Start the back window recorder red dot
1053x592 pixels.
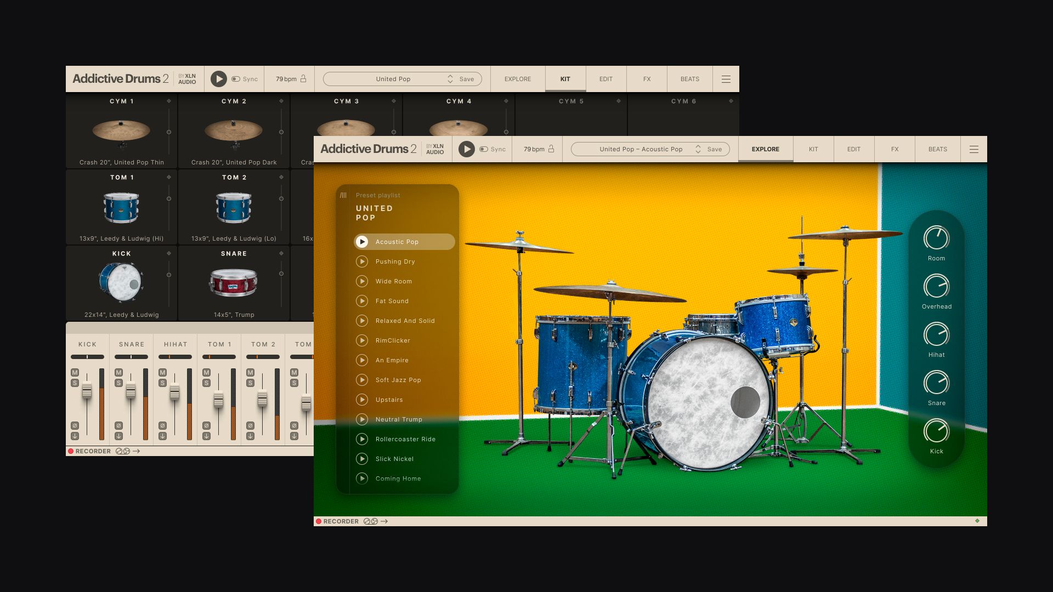coord(71,451)
